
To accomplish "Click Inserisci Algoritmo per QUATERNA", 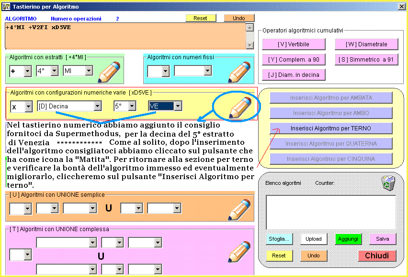I will click(x=331, y=144).
